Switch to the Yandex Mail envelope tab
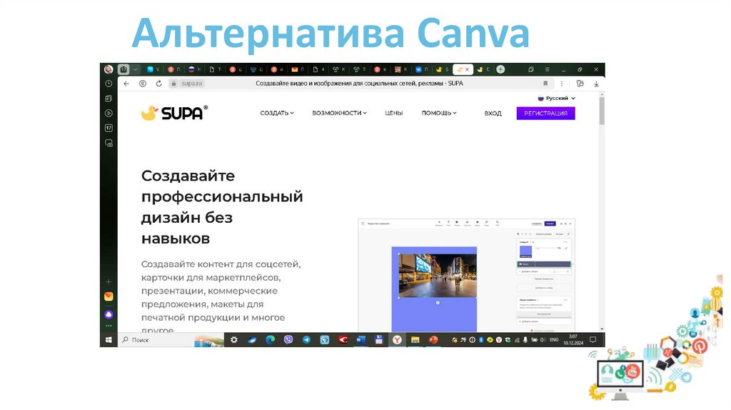 (x=298, y=69)
